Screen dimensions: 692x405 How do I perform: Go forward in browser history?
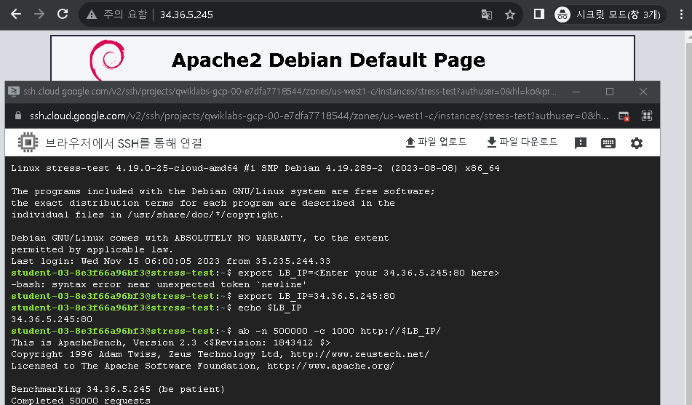39,14
